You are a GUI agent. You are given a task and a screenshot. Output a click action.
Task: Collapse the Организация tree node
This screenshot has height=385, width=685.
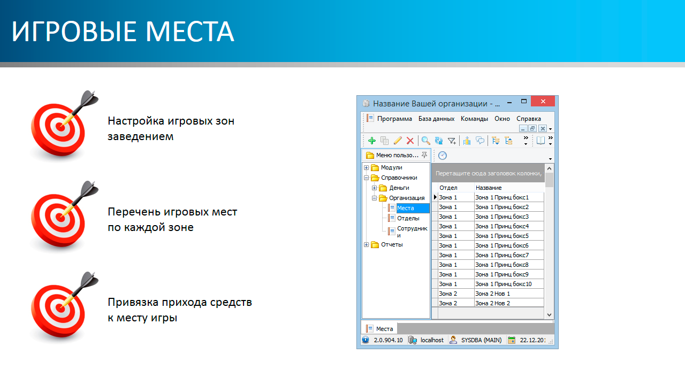click(375, 198)
